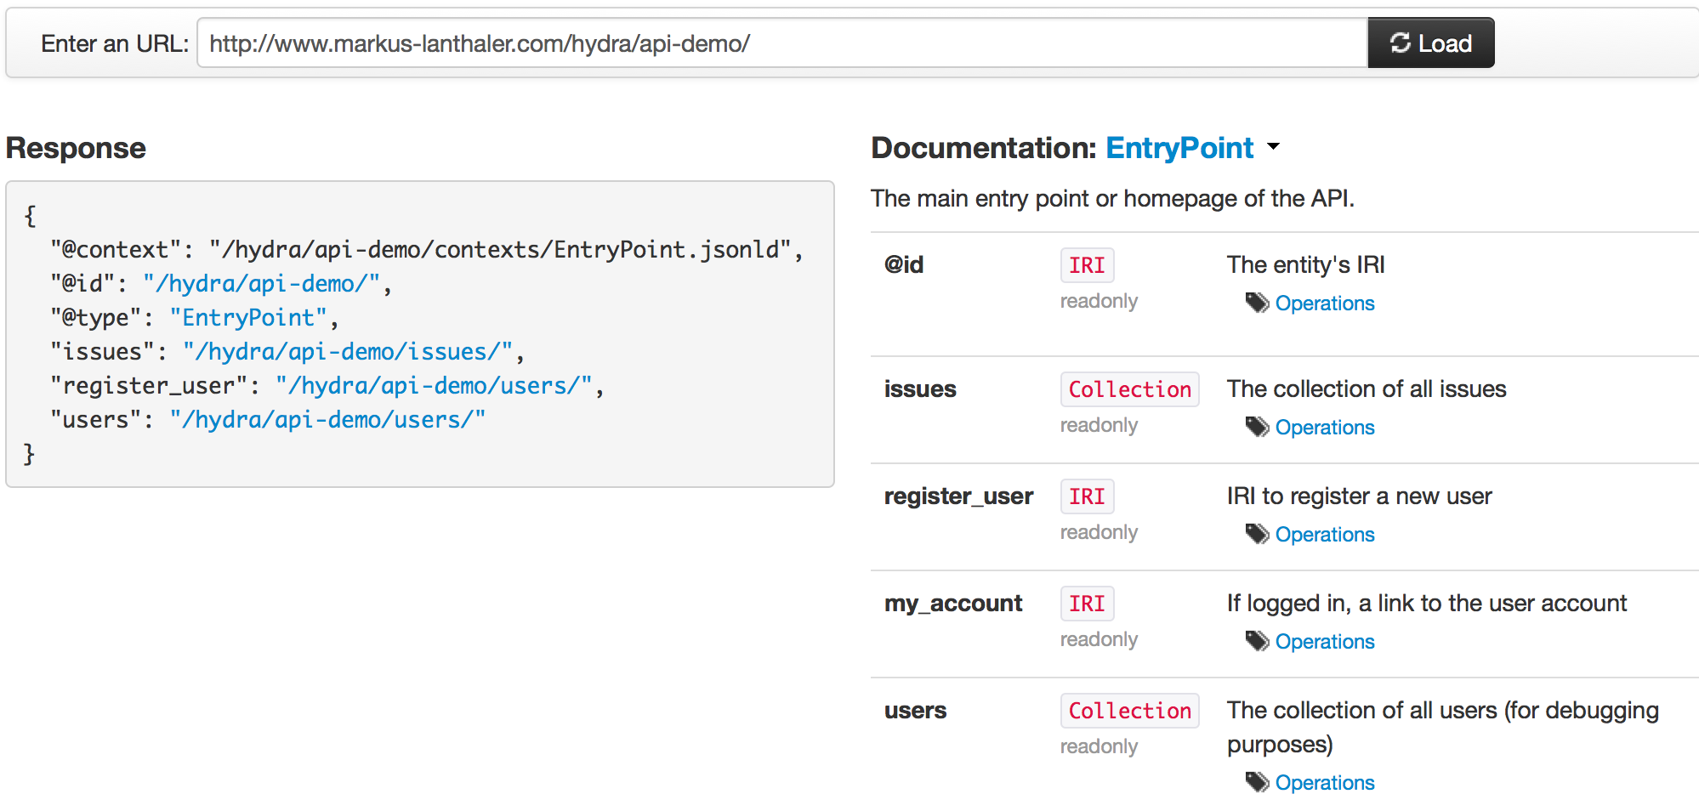The width and height of the screenshot is (1699, 811).
Task: Click the tag icon in the register_user row
Action: pos(1257,534)
